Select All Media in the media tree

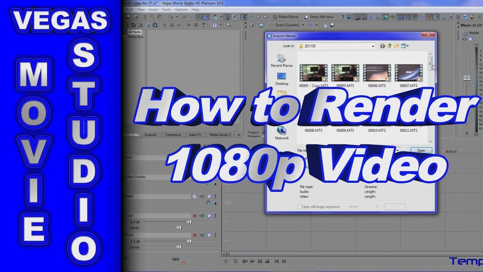pos(135,32)
